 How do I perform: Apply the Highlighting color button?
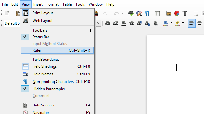[x=177, y=23]
